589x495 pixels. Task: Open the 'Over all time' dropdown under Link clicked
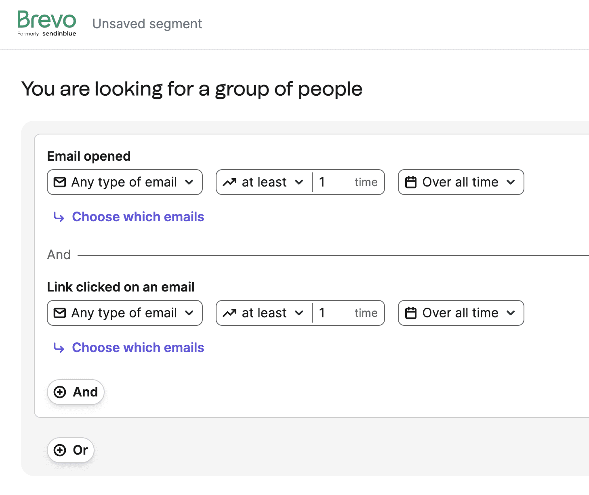tap(461, 313)
